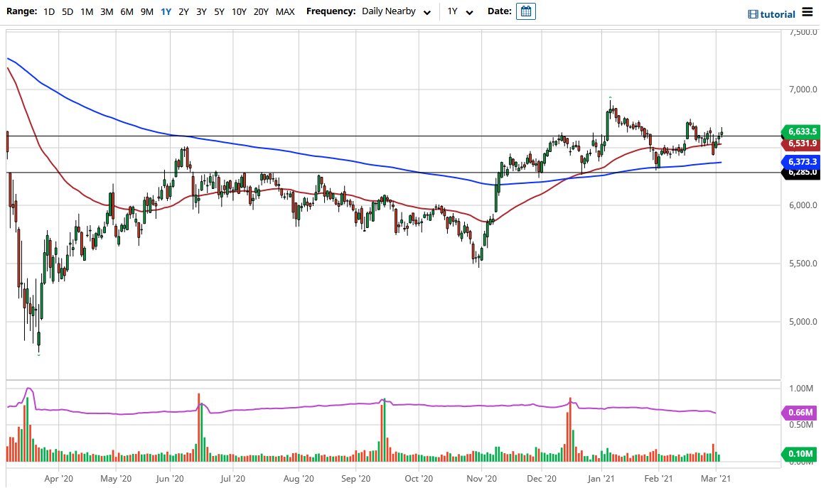821x488 pixels.
Task: Select the 2Y range
Action: coord(183,11)
